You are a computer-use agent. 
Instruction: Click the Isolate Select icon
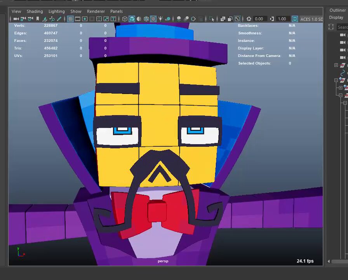coord(212,19)
